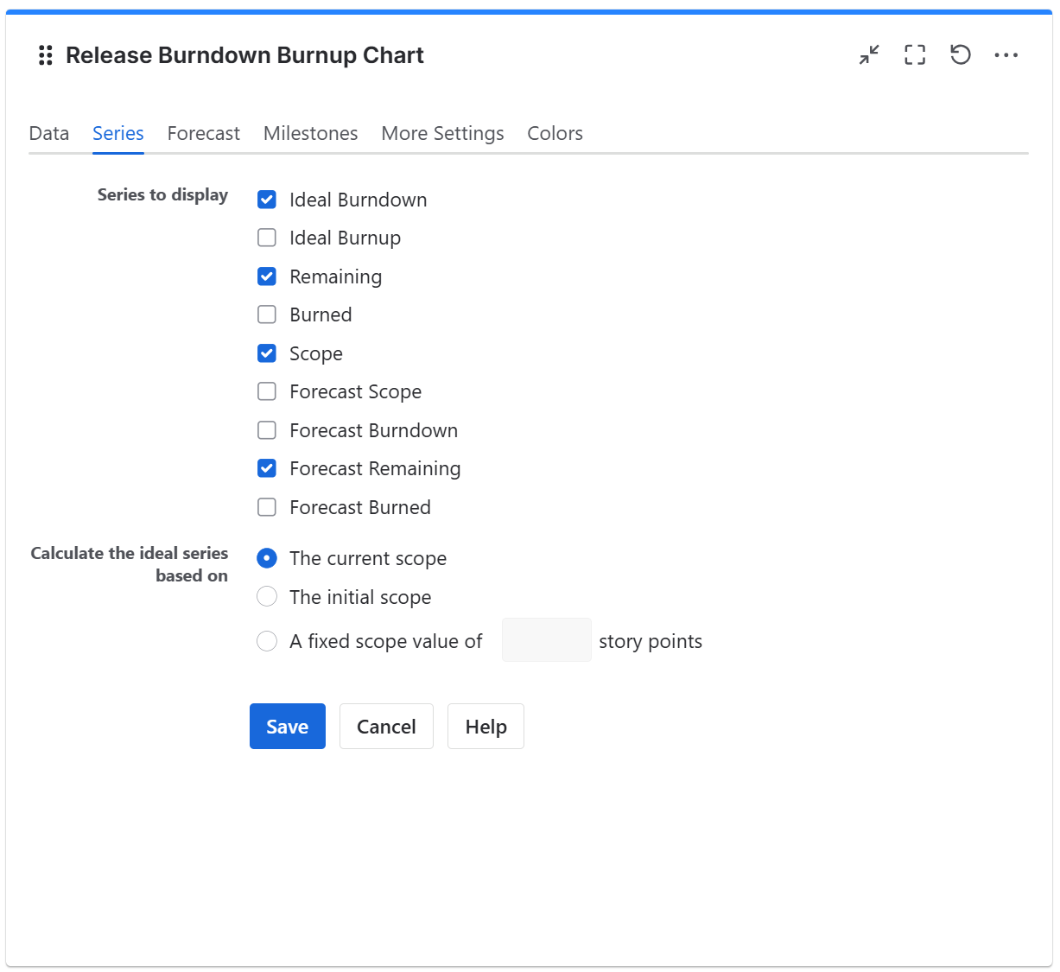Switch to the Colors tab
Viewport: 1060px width, 972px height.
555,133
